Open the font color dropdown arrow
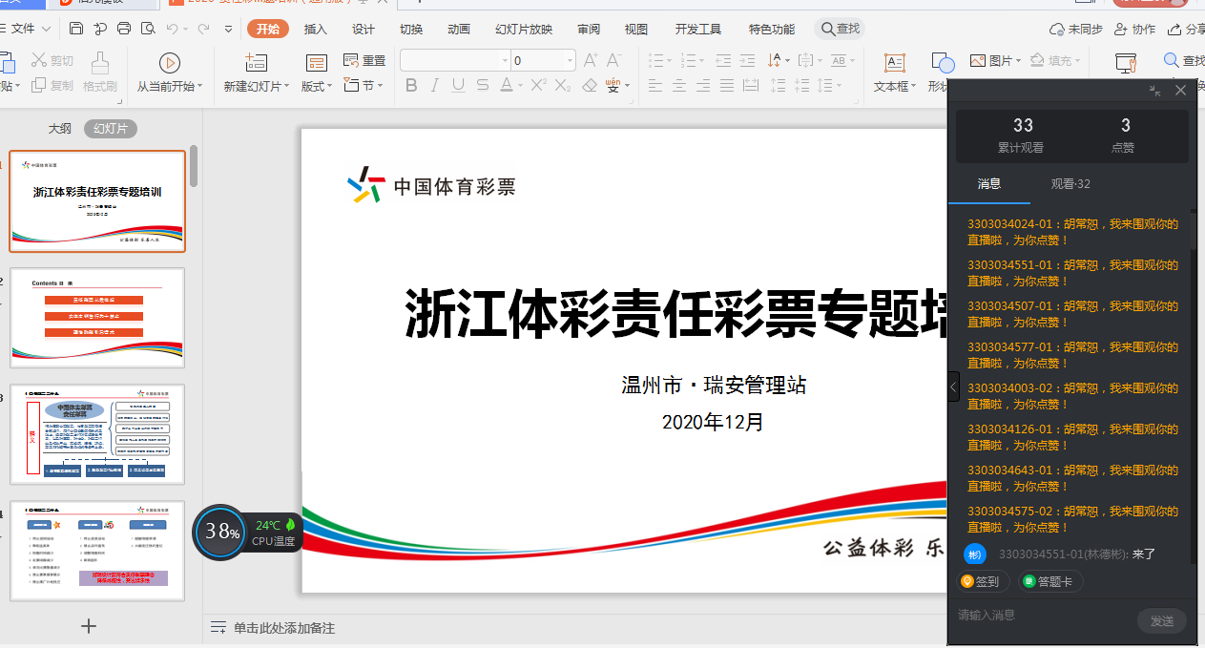Screen dimensions: 1205x648 pyautogui.click(x=521, y=86)
